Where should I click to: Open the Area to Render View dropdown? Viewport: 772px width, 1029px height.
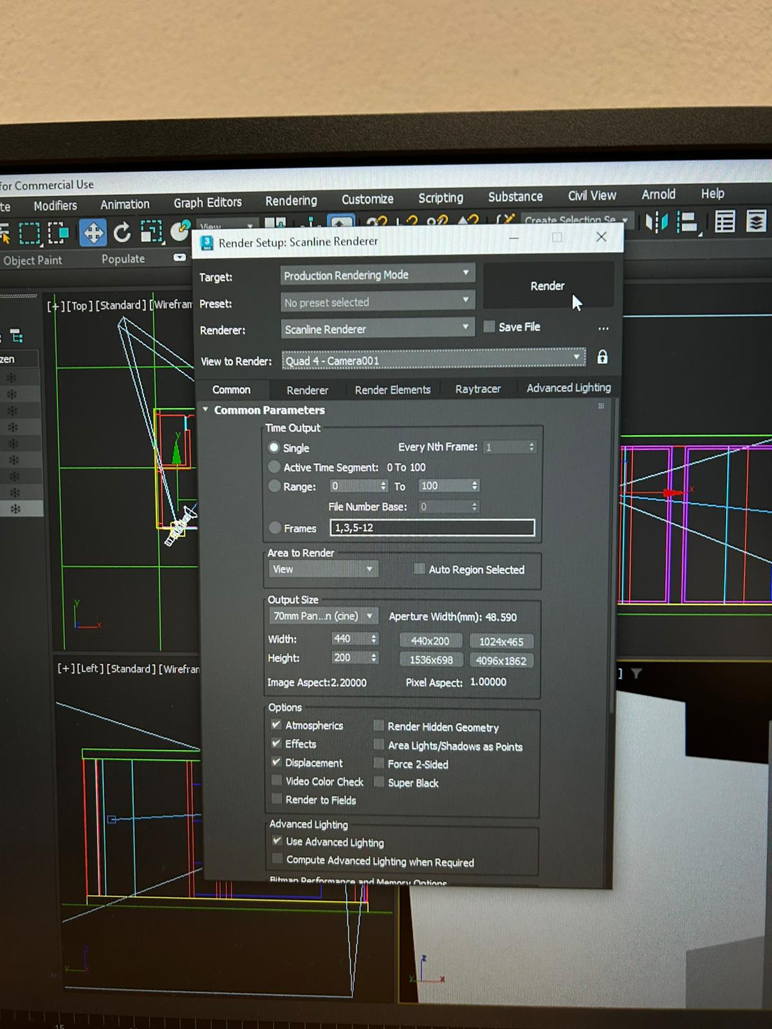[324, 569]
